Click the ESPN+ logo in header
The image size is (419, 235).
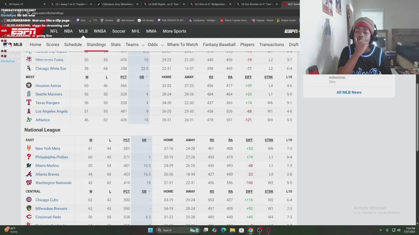[x=292, y=31]
